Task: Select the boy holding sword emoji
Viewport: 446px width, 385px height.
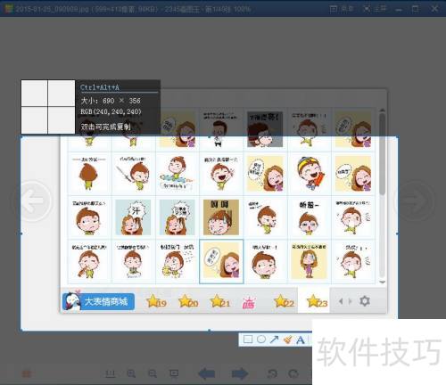Action: [x=133, y=174]
